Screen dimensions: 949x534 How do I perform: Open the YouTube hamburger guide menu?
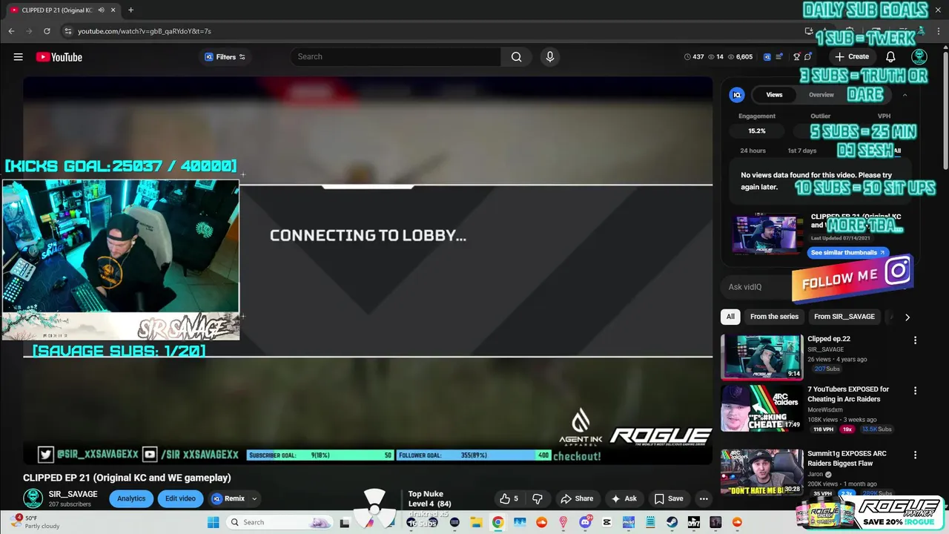pyautogui.click(x=18, y=57)
